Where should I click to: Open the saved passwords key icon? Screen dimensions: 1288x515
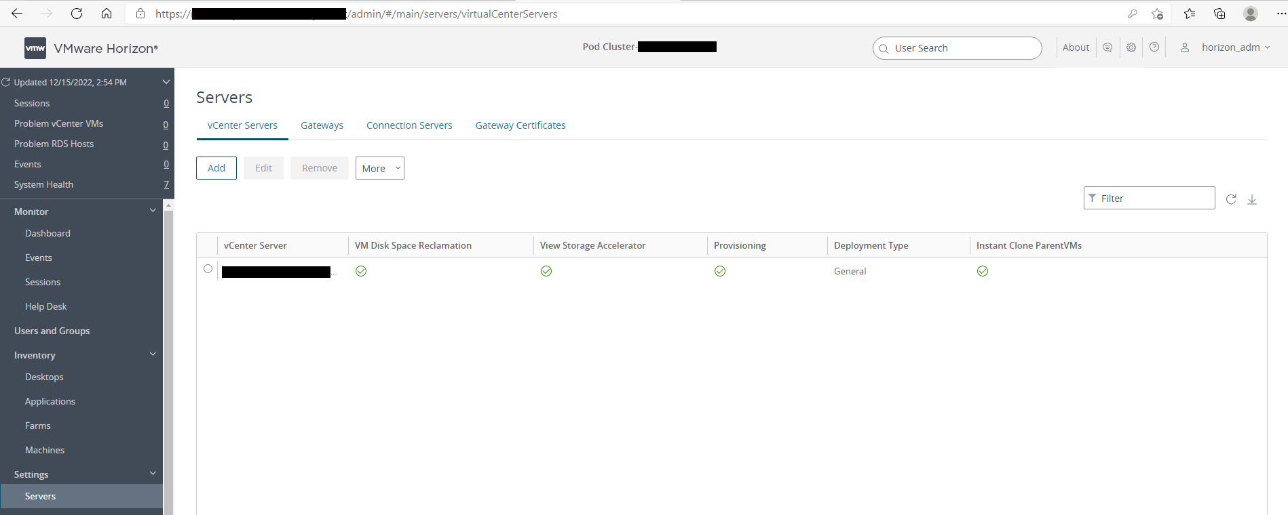(x=1132, y=14)
